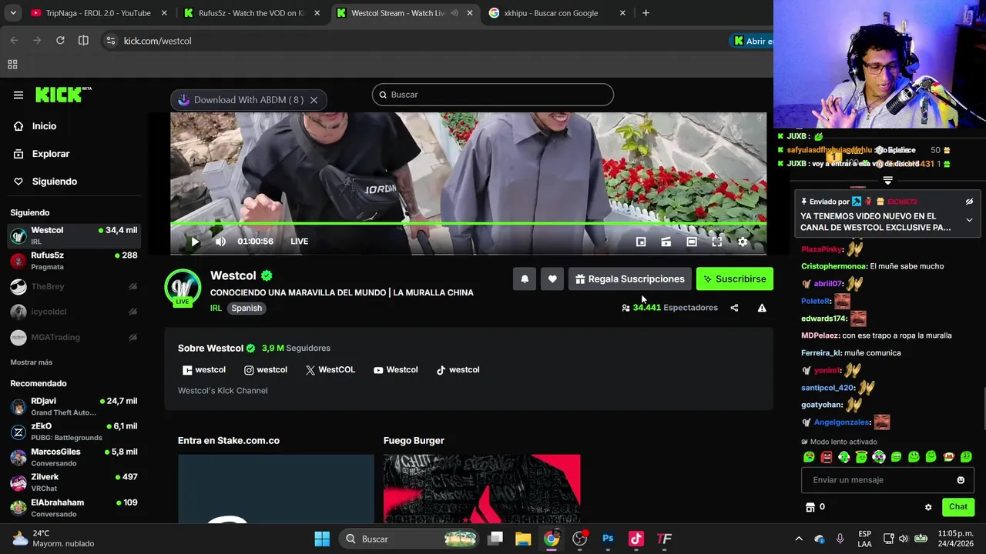Collapse the chat leaderboard expander

pos(887,180)
